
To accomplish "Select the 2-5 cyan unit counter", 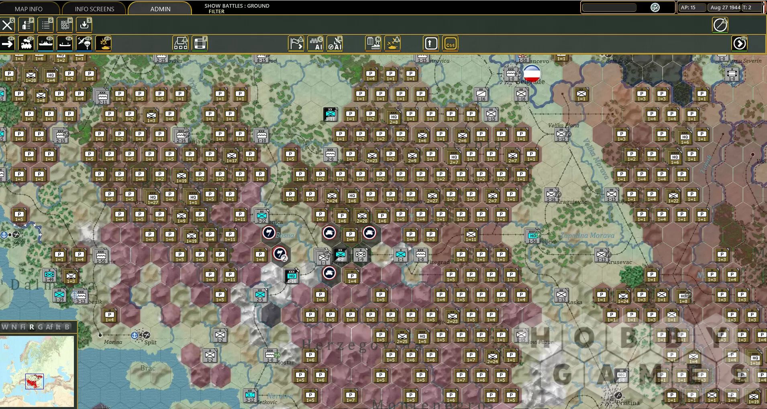I will coord(260,295).
